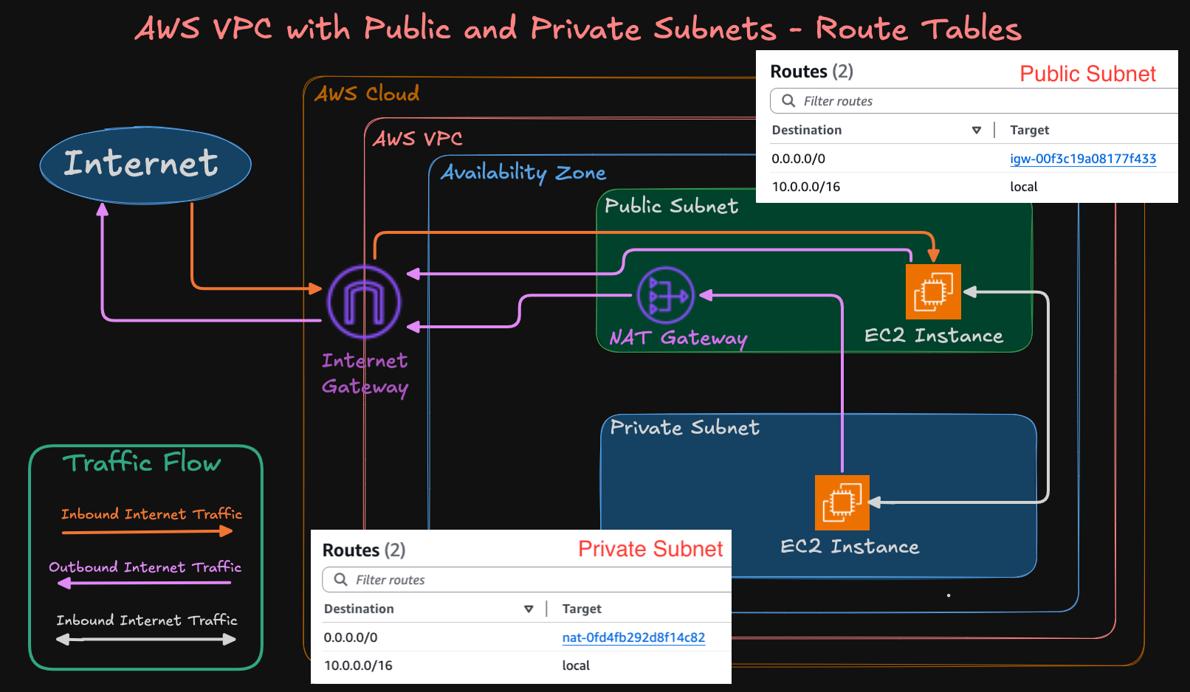1190x692 pixels.
Task: Select the private subnet EC2 instance icon
Action: tap(842, 502)
